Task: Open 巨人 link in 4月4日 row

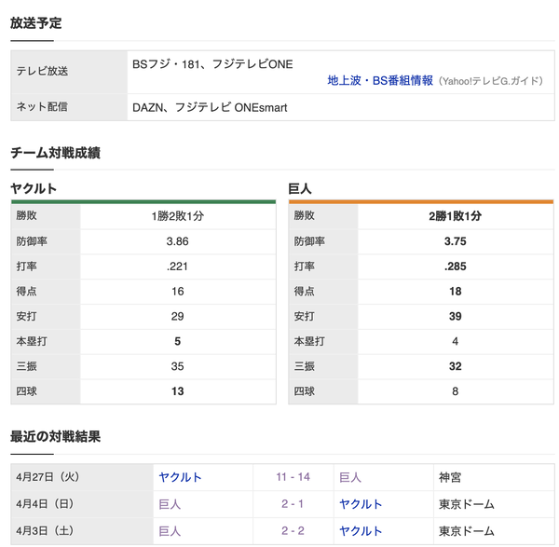Action: 170,504
